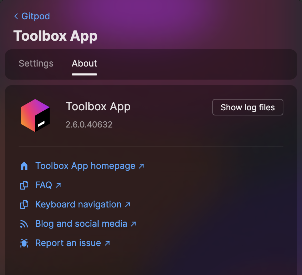
Task: Click the bug icon for Report an issue
Action: pos(24,243)
